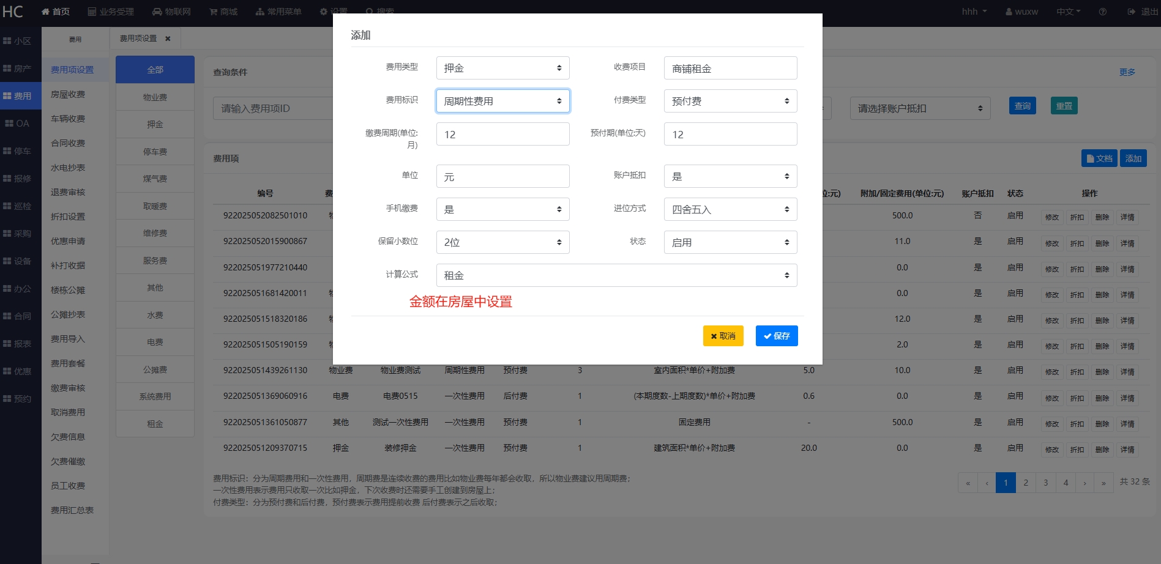This screenshot has width=1161, height=564.
Task: Expand the 进位方式 dropdown
Action: coord(730,209)
